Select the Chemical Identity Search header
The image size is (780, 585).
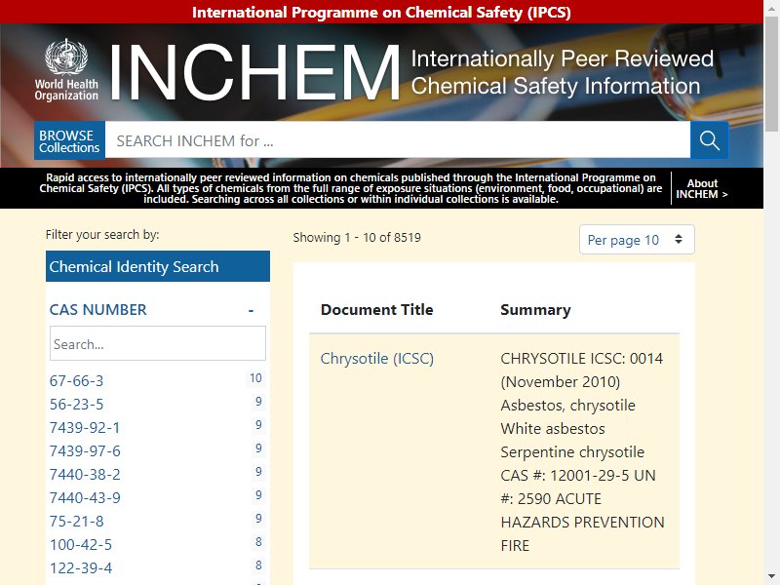(158, 266)
